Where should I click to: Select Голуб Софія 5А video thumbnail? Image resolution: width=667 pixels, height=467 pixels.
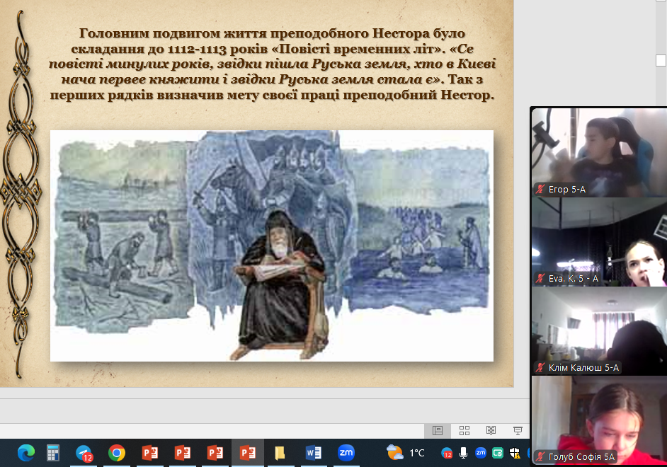tap(599, 421)
